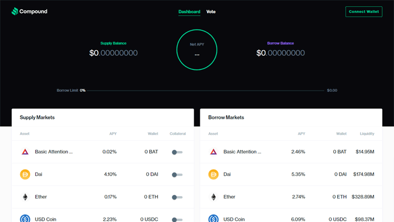Click the Compound logo icon
The width and height of the screenshot is (394, 222).
[15, 11]
